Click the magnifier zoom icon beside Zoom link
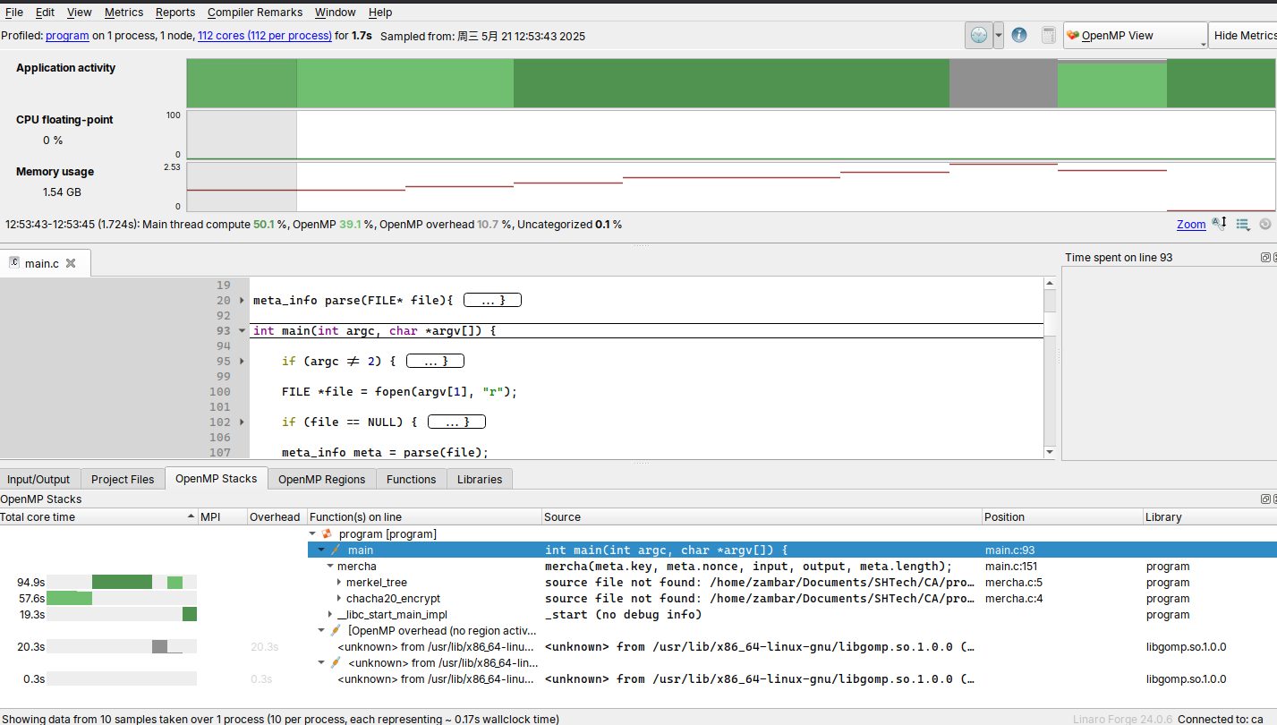Screen dimensions: 1277x725 click(x=1219, y=224)
